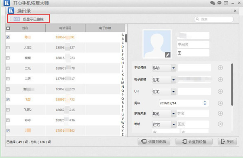Open the 家庭关系 dropdown showing 其他

pyautogui.click(x=164, y=114)
